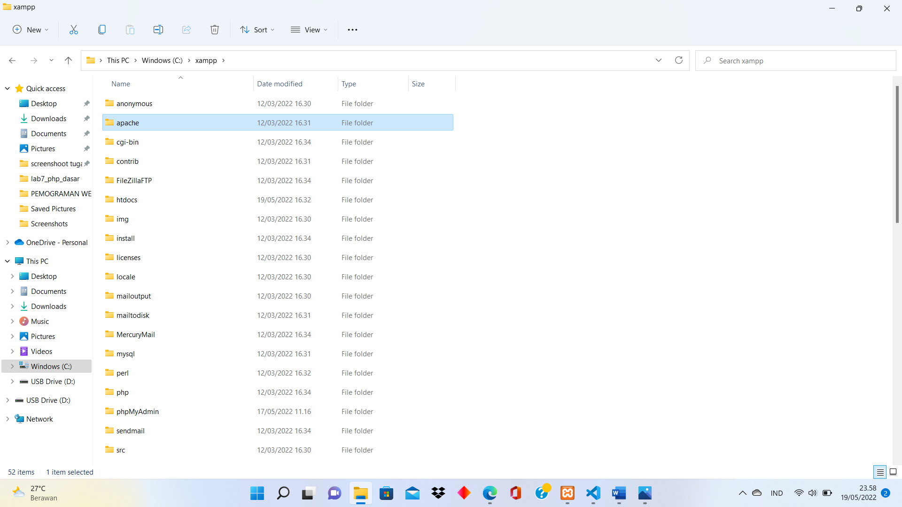The height and width of the screenshot is (507, 902).
Task: Select Videos in navigation pane
Action: tap(41, 351)
